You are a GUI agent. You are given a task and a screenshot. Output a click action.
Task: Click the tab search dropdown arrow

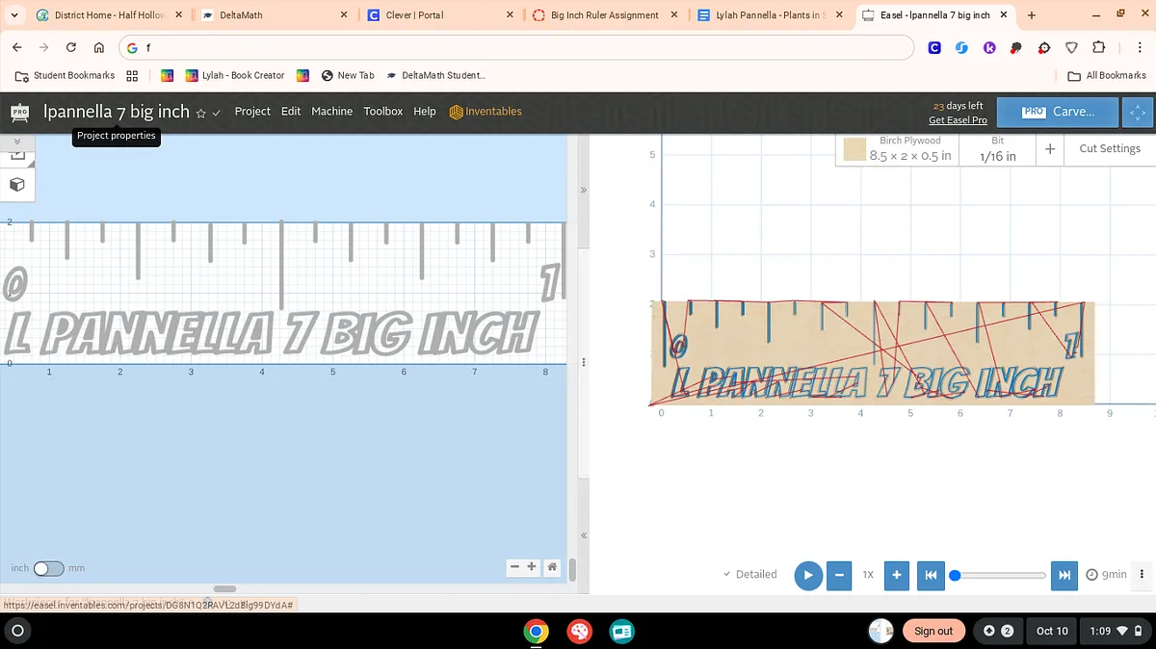pyautogui.click(x=13, y=15)
